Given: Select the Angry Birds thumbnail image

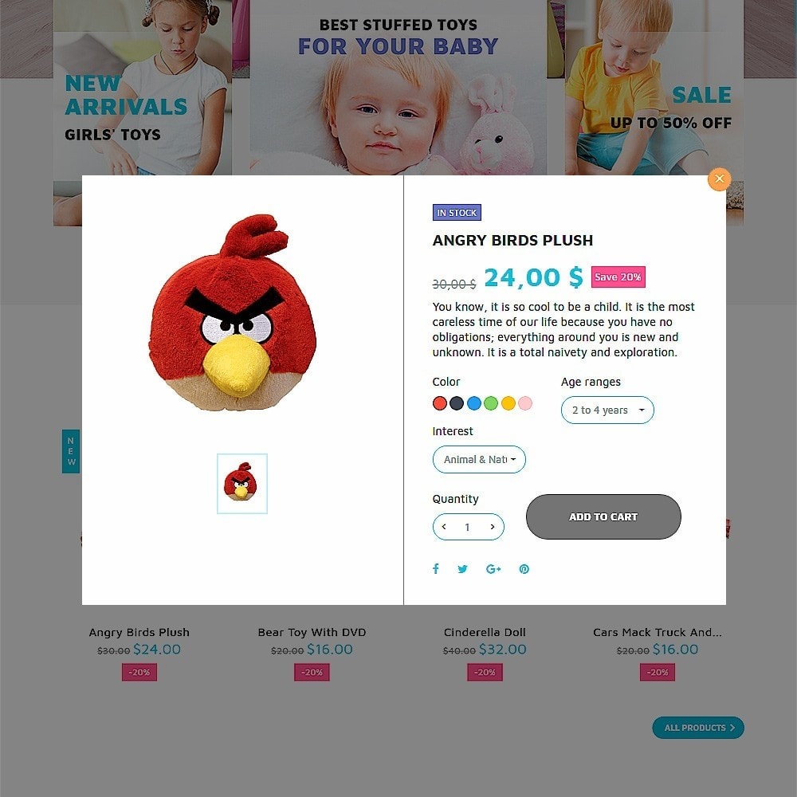Looking at the screenshot, I should pos(242,484).
